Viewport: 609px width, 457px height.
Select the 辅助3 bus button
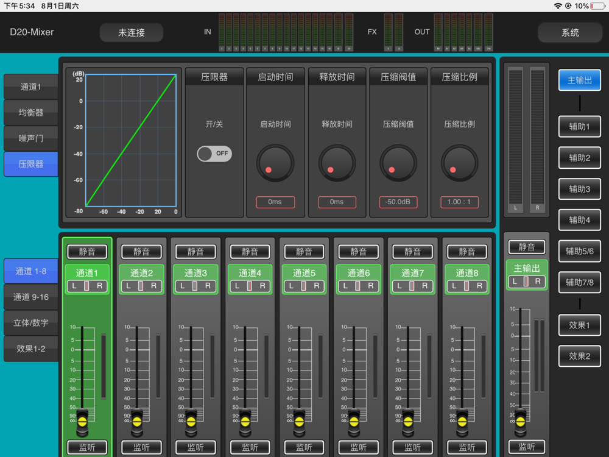tap(580, 189)
